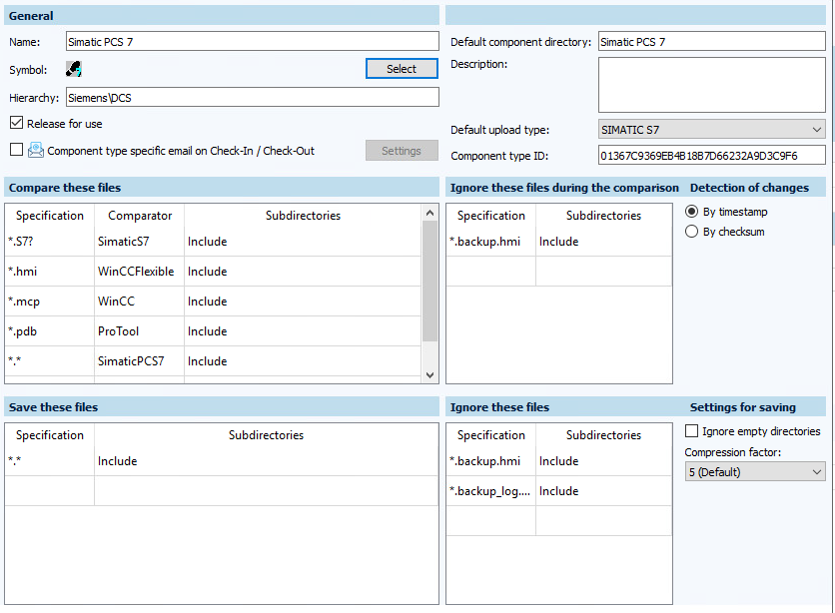Uncheck the Release for use checkbox
This screenshot has width=835, height=613.
(x=17, y=123)
